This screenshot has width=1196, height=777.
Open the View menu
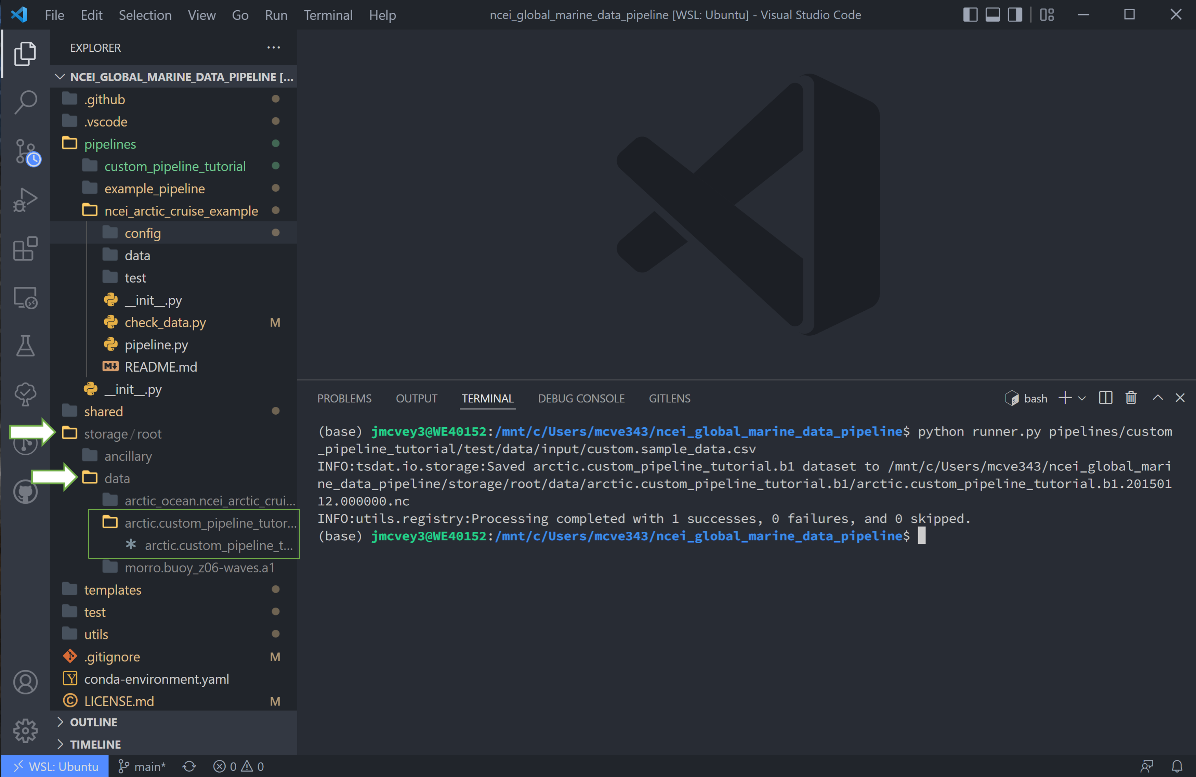pyautogui.click(x=201, y=15)
